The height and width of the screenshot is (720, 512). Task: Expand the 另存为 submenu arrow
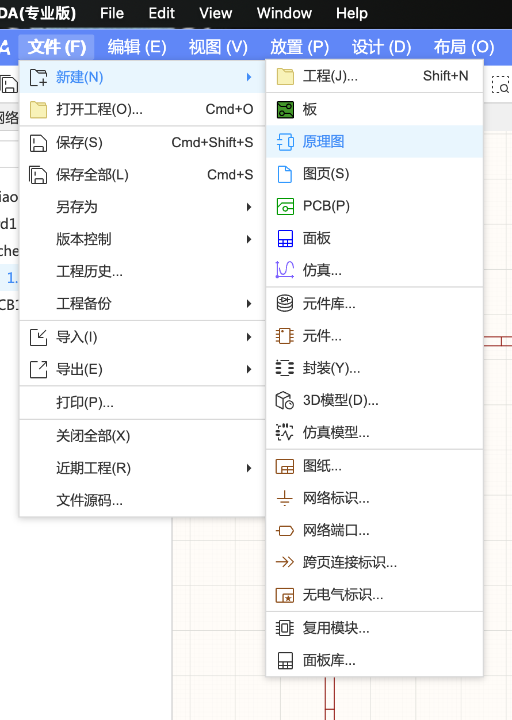249,207
